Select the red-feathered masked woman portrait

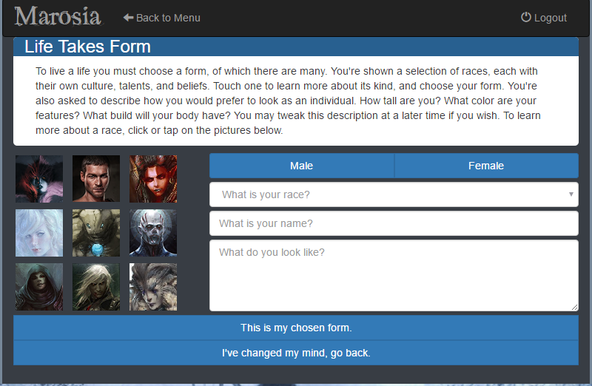pyautogui.click(x=39, y=179)
